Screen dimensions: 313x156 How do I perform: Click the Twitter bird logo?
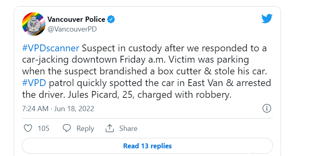267,19
